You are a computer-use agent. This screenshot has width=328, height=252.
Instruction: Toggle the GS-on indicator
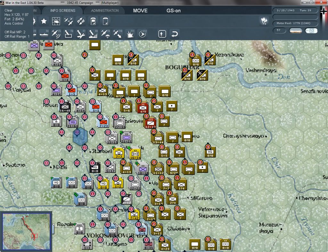pyautogui.click(x=173, y=11)
